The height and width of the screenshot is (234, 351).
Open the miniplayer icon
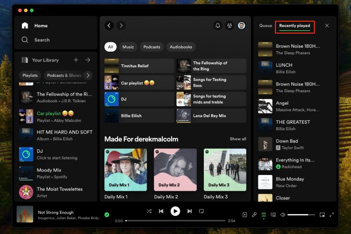coord(322,214)
